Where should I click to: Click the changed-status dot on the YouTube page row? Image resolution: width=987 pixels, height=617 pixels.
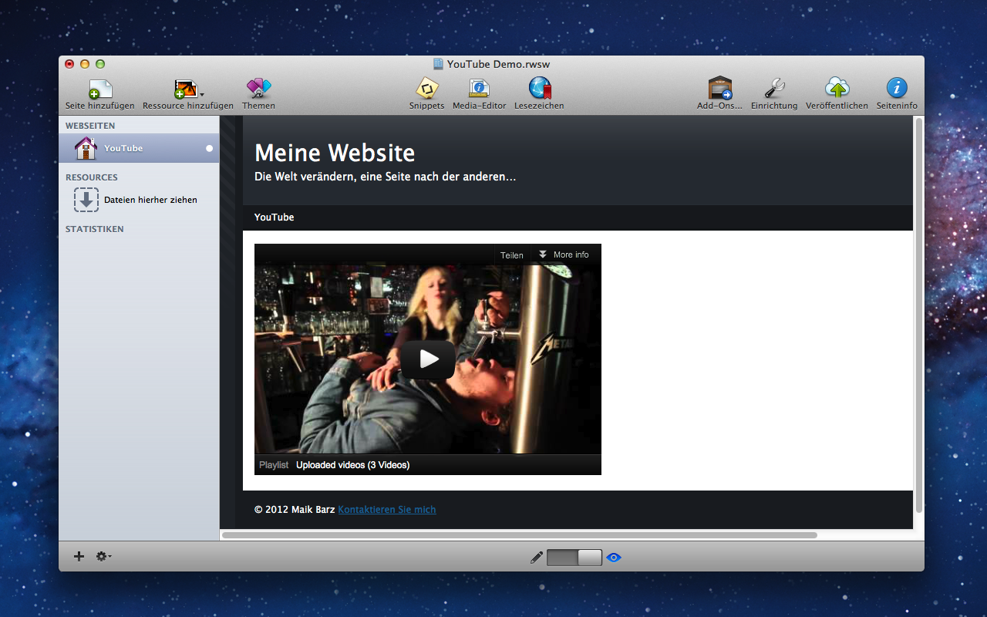click(209, 148)
